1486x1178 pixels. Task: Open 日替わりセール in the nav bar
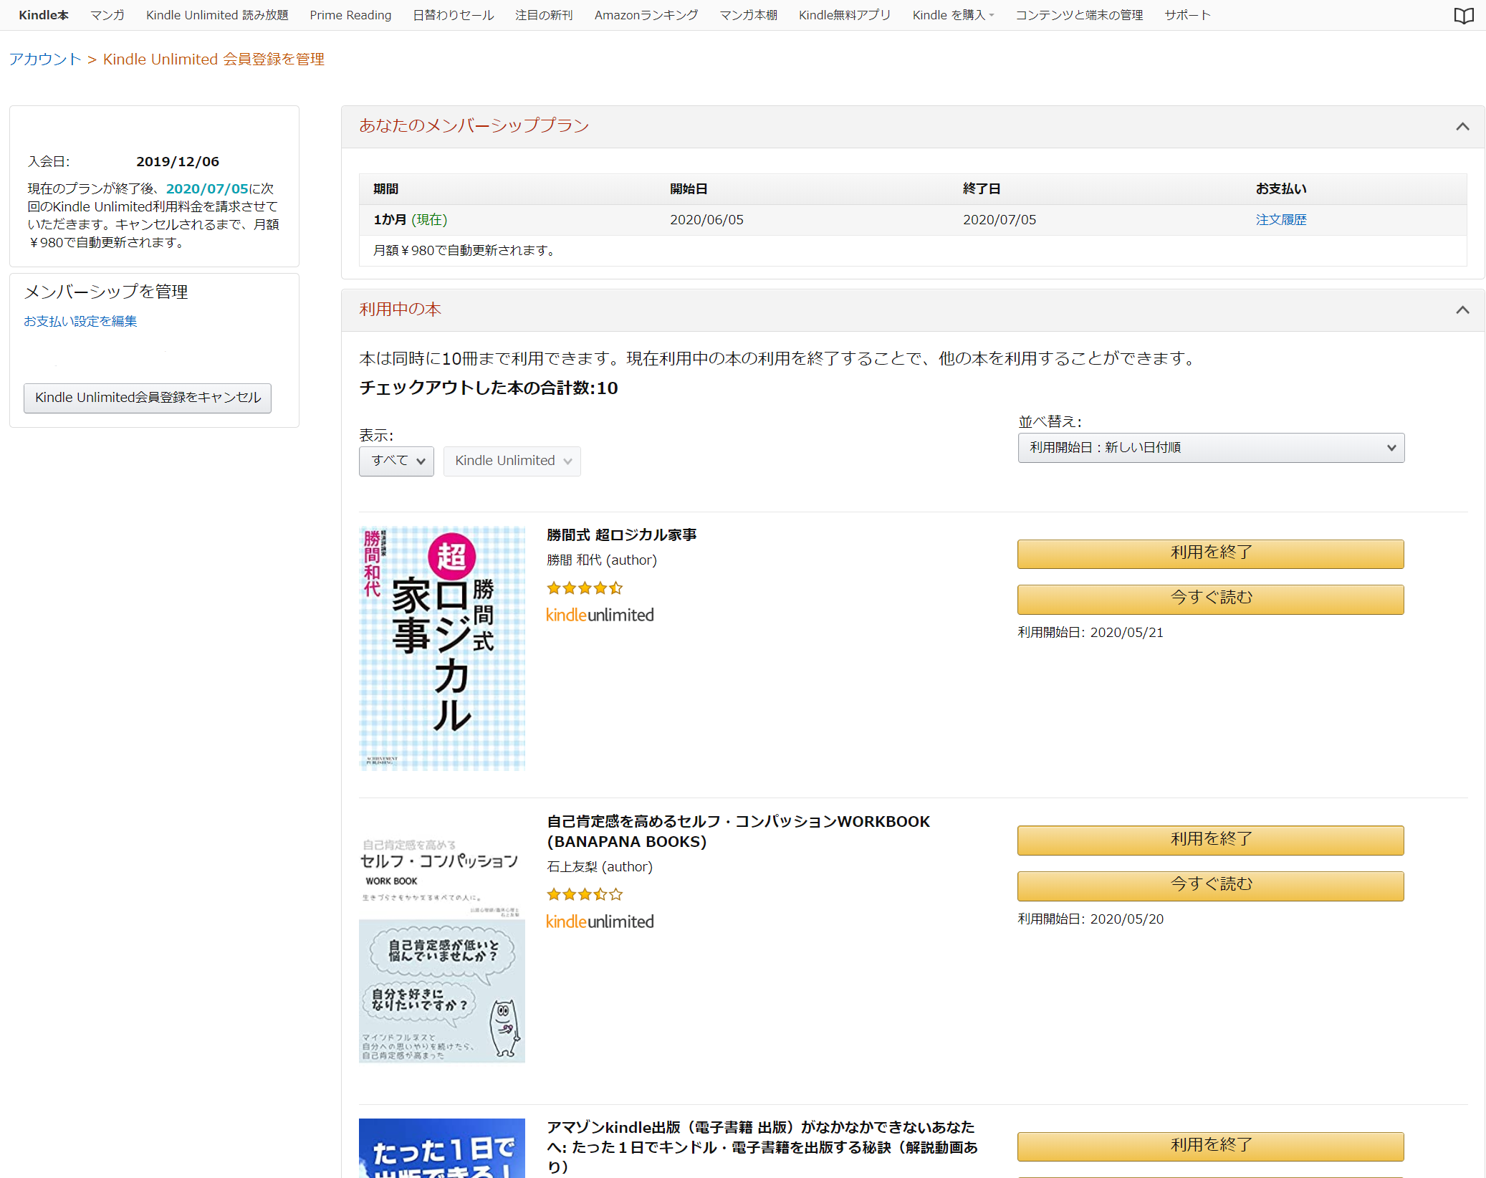454,15
